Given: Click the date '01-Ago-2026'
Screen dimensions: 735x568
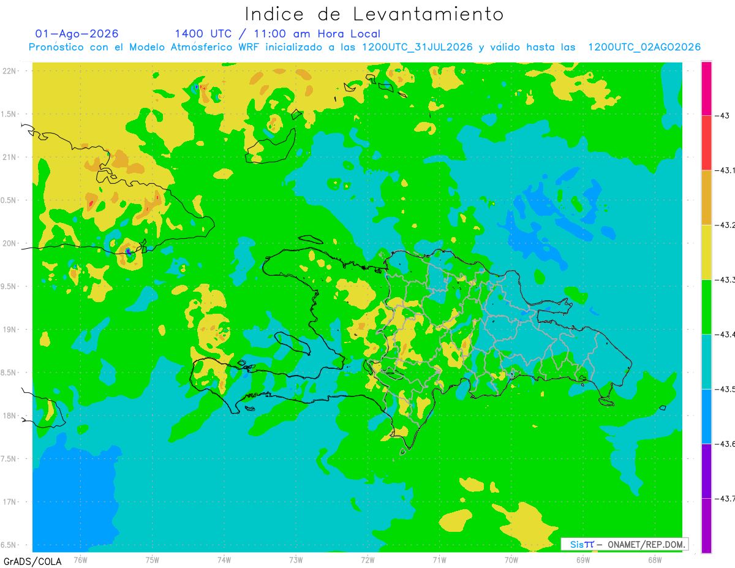Looking at the screenshot, I should [77, 34].
